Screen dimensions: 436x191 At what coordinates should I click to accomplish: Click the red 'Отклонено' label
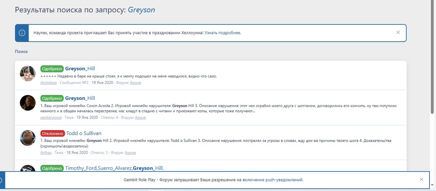[52, 133]
